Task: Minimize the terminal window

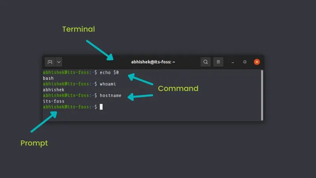Action: coord(233,62)
